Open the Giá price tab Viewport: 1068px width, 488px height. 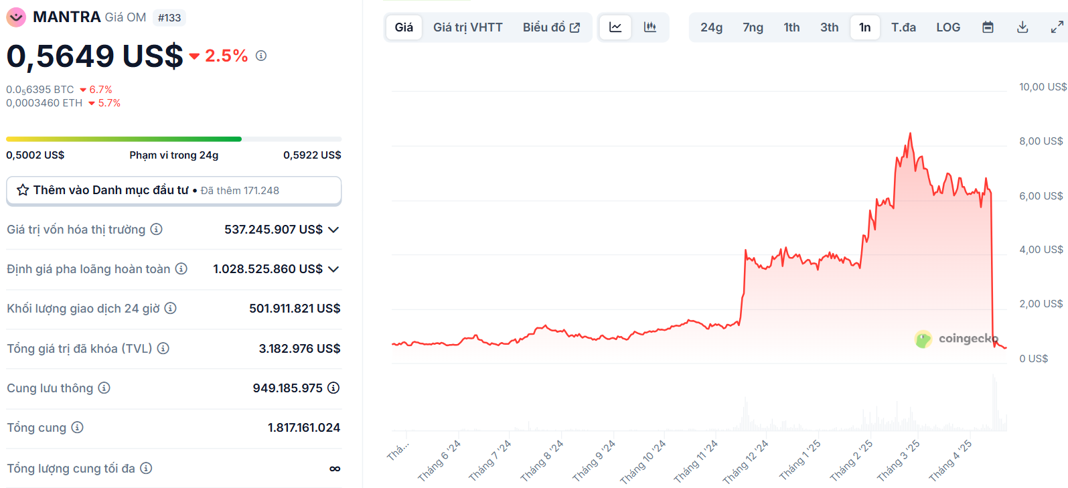coord(404,27)
